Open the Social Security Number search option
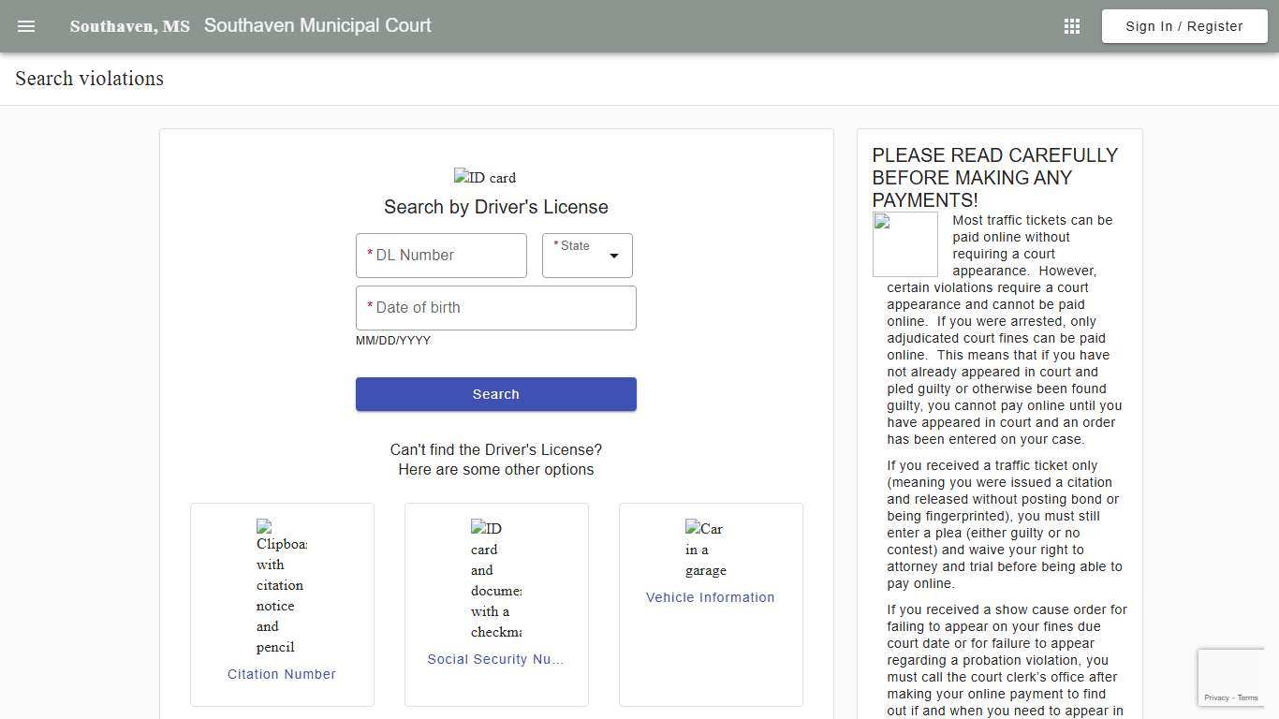 point(495,658)
